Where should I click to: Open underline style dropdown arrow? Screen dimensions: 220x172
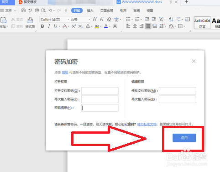coord(59,26)
